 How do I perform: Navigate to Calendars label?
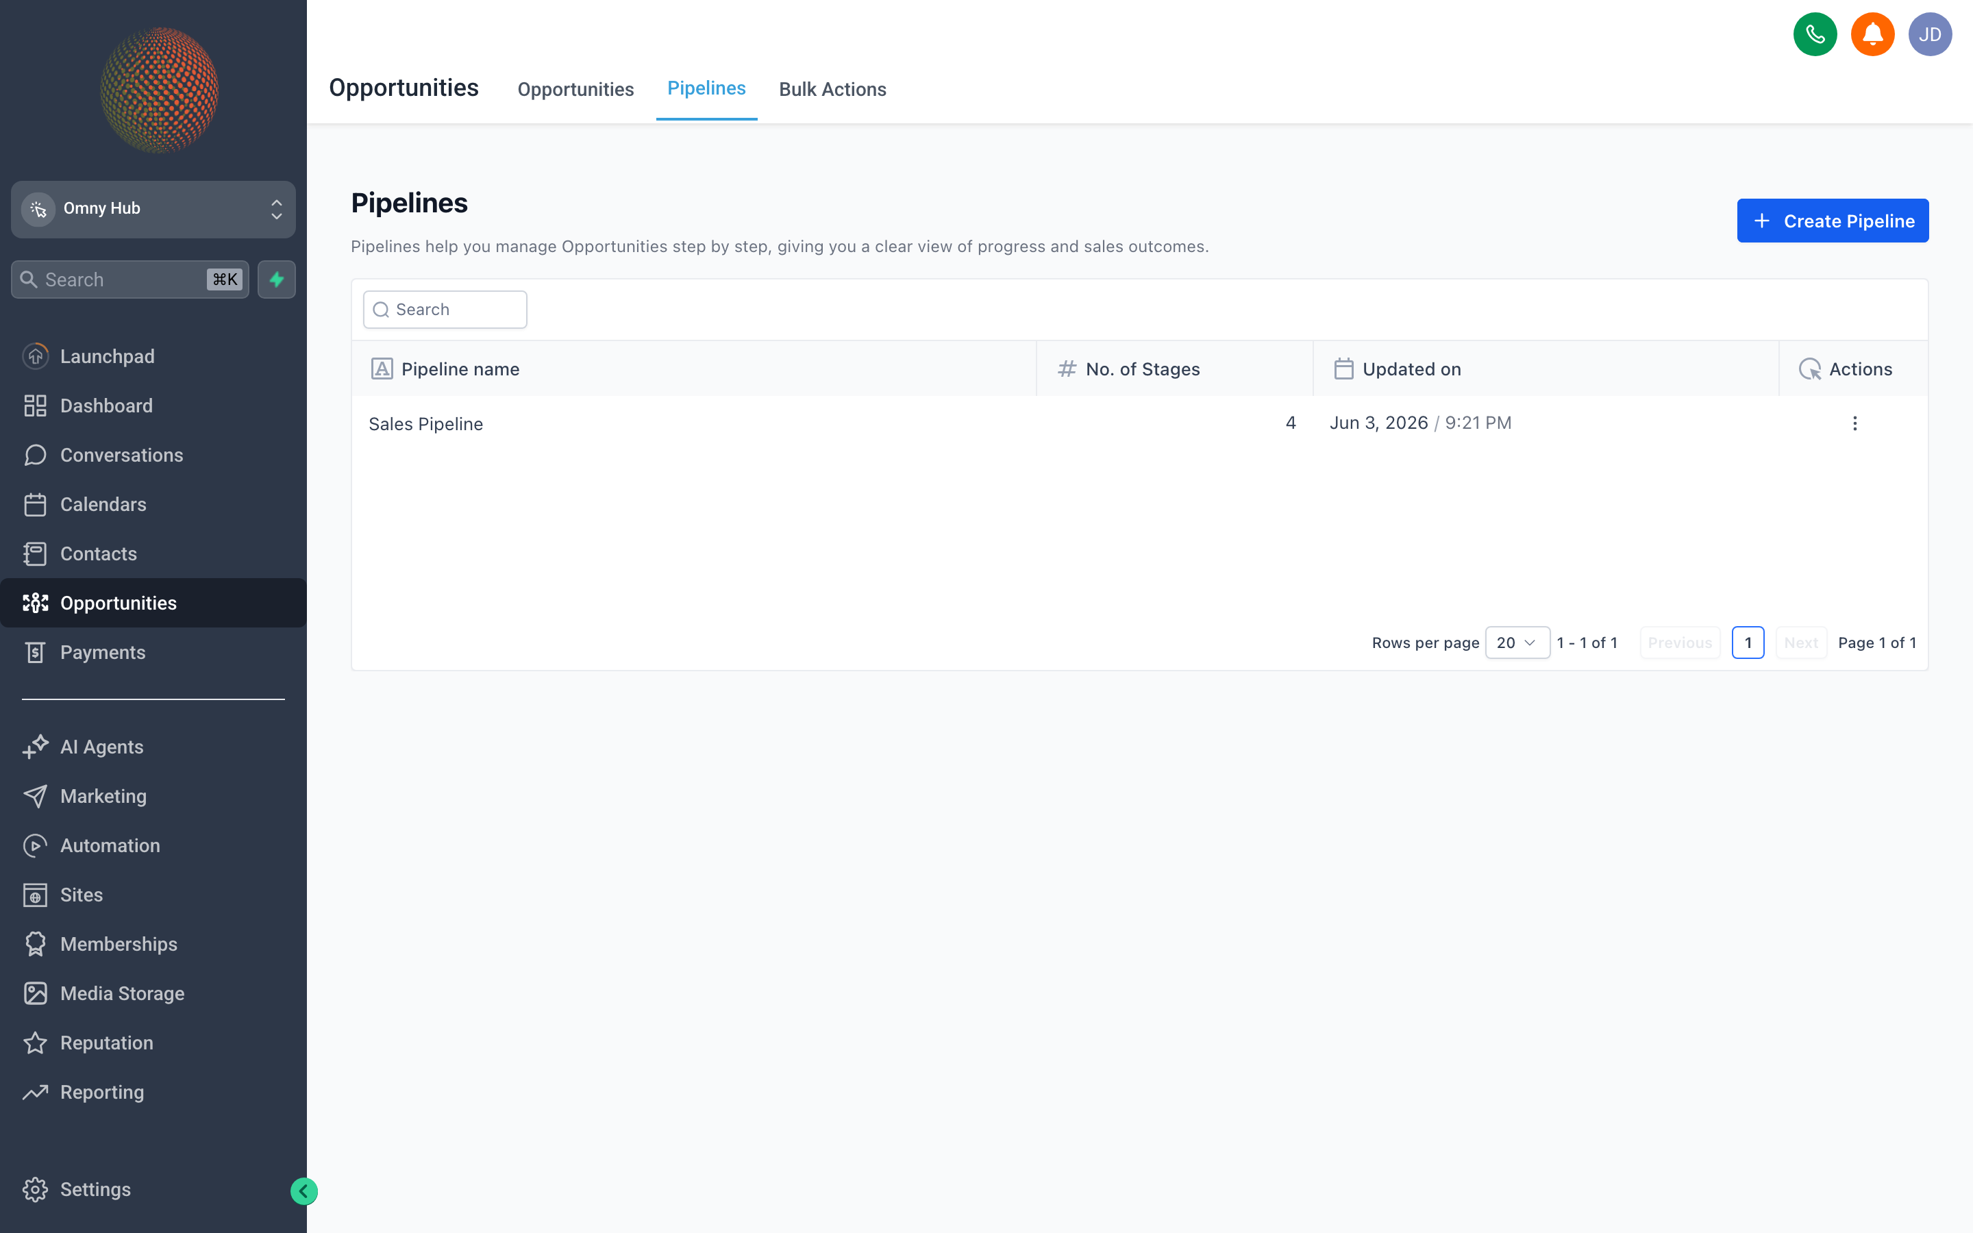(103, 504)
